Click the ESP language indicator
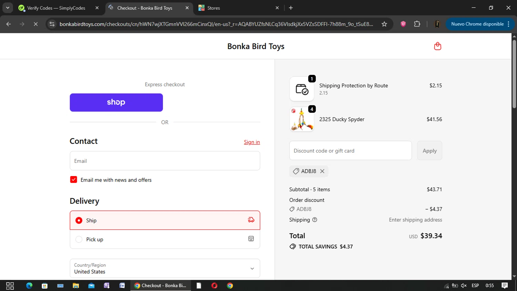517x291 pixels. [x=475, y=286]
